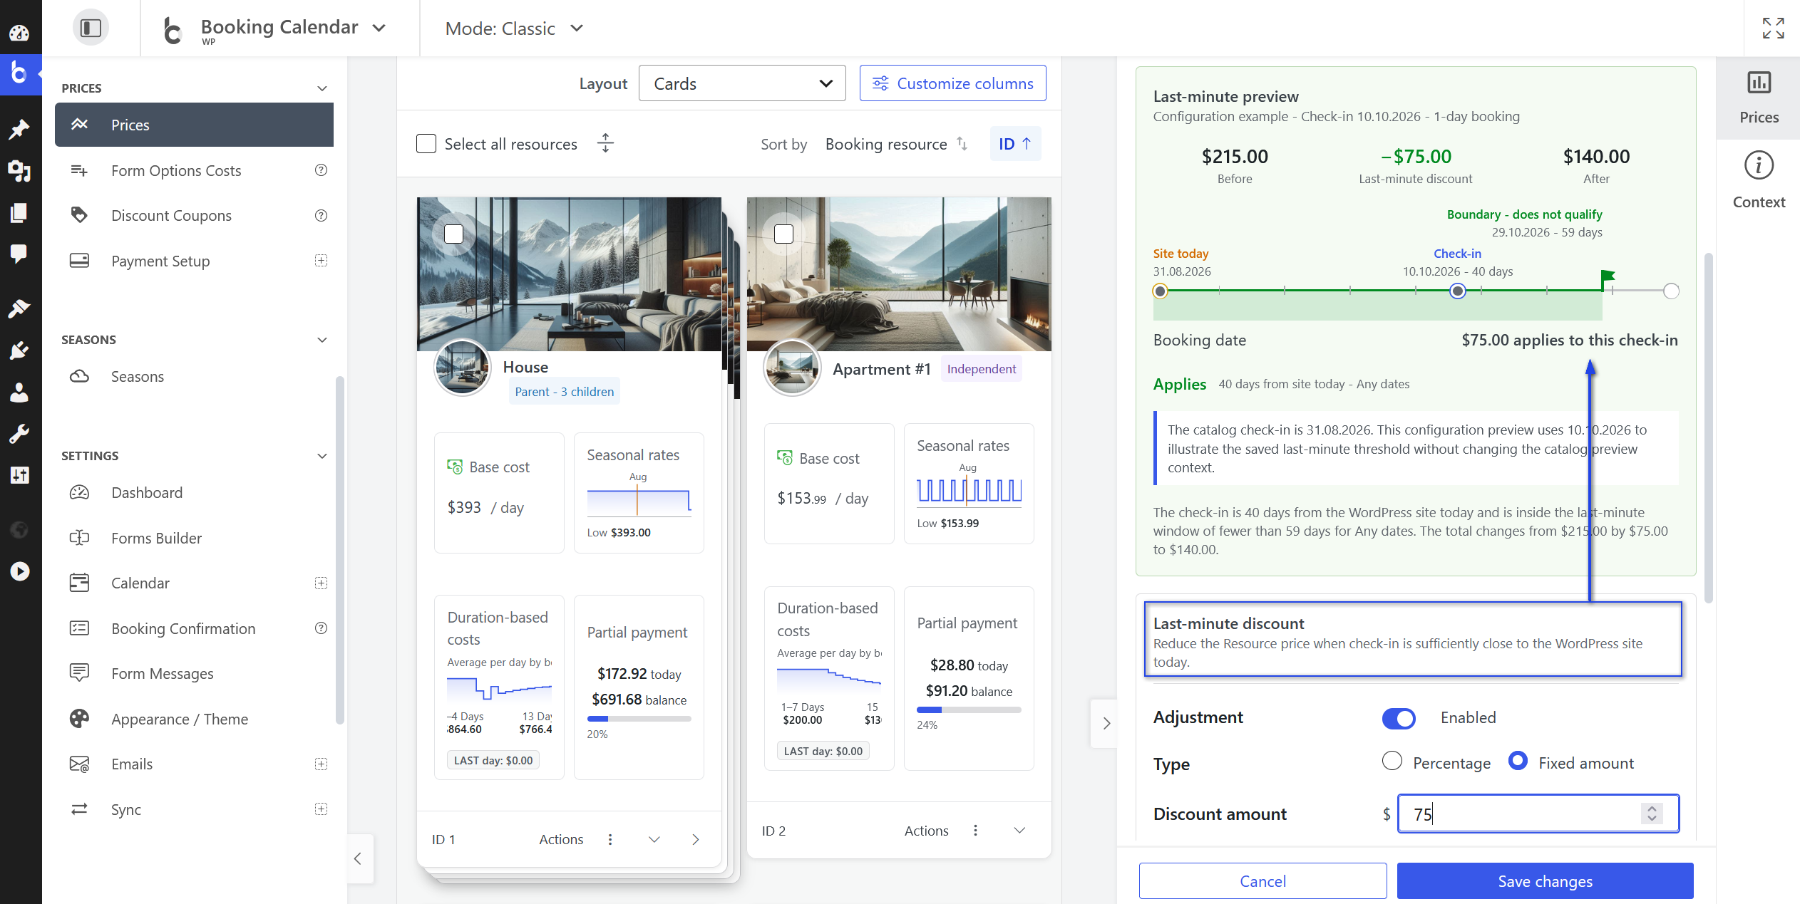This screenshot has width=1800, height=904.
Task: Open Form Options Costs help icon
Action: click(321, 170)
